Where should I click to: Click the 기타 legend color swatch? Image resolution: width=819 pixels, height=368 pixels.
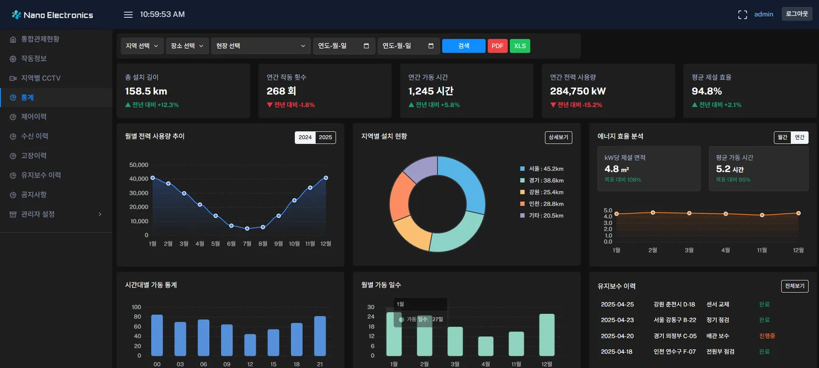click(522, 216)
